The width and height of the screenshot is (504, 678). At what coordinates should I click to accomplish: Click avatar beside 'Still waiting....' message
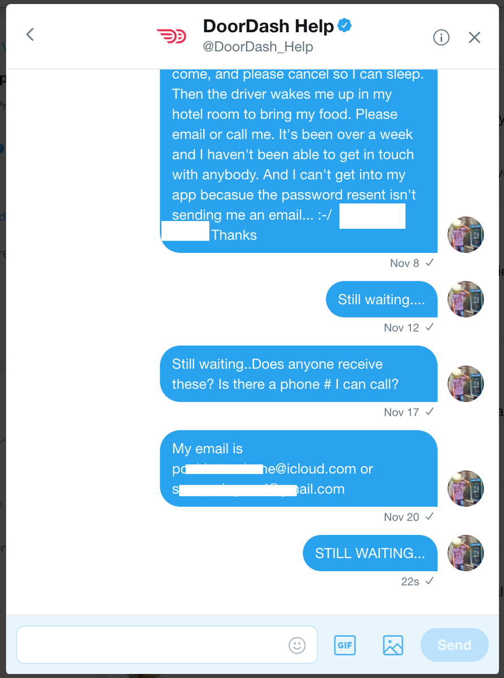(466, 299)
